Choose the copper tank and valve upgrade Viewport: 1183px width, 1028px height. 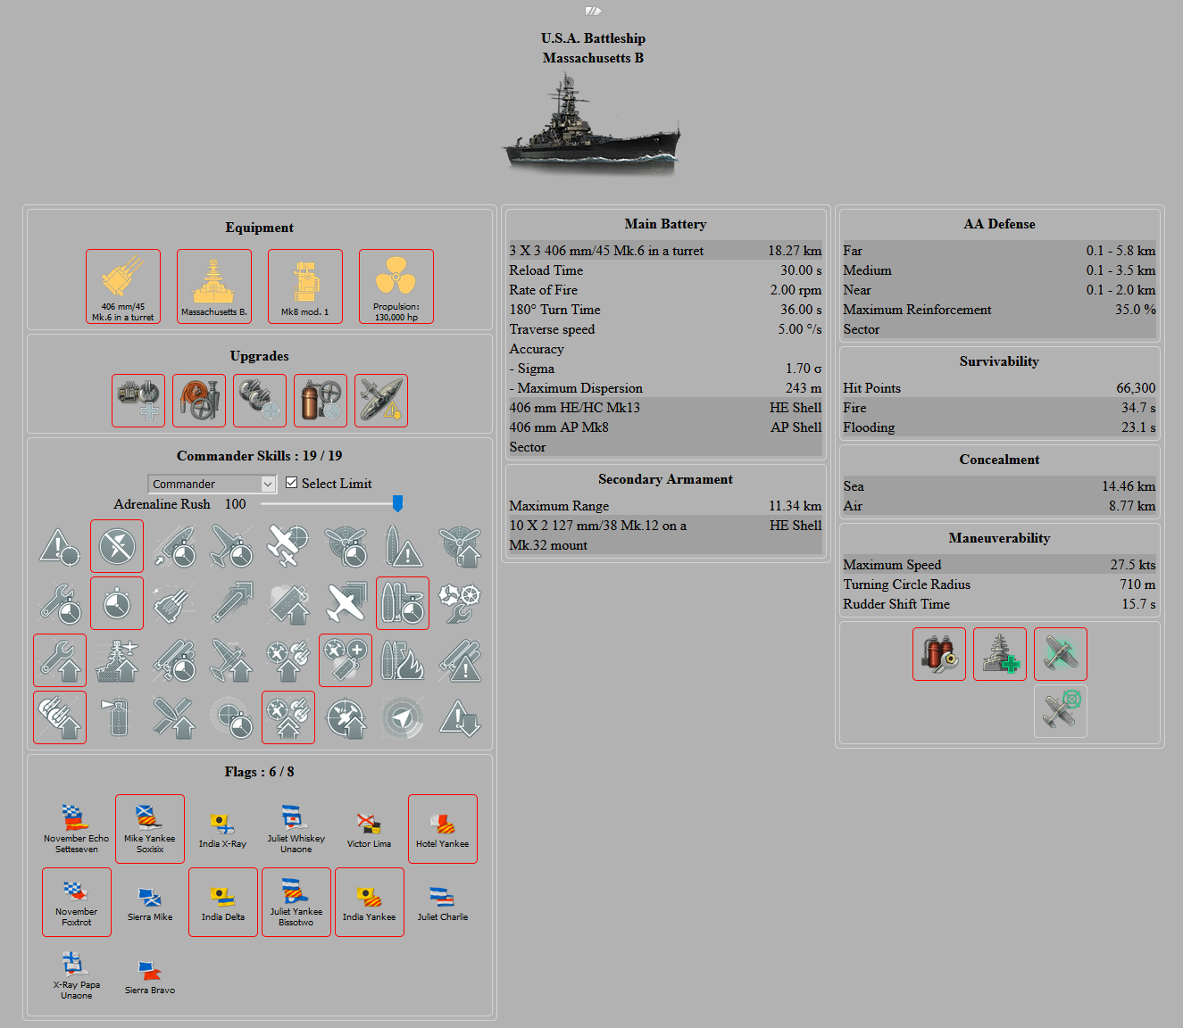(321, 401)
